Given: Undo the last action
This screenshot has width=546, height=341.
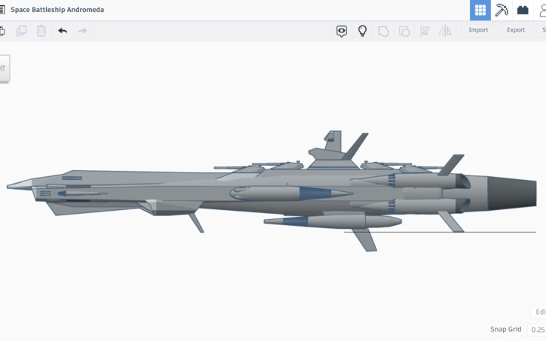Looking at the screenshot, I should coord(63,31).
